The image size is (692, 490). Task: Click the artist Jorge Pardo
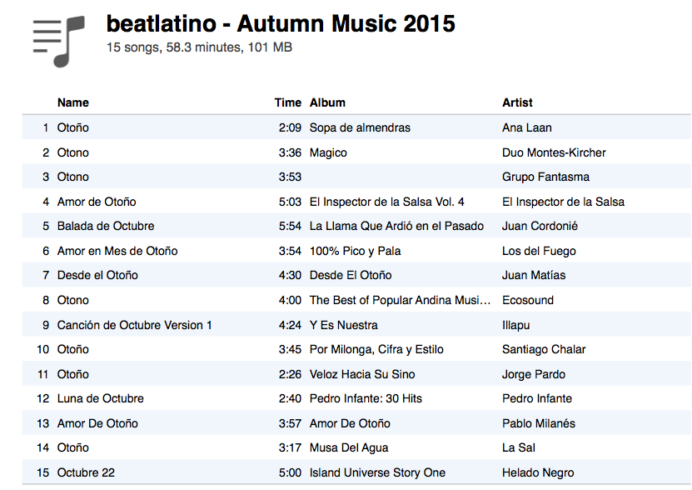coord(534,374)
